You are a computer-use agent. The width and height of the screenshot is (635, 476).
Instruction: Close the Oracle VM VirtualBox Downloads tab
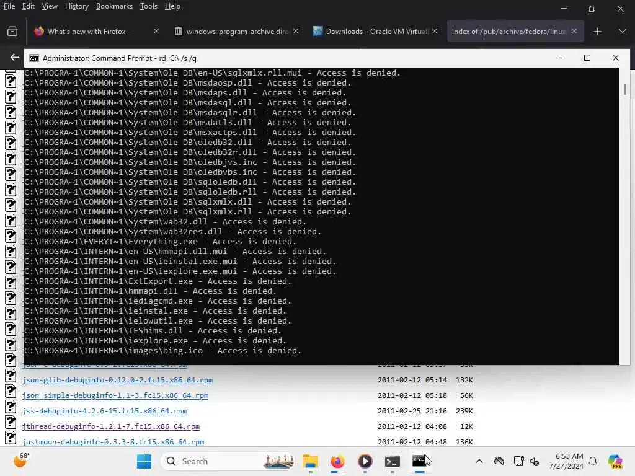pyautogui.click(x=435, y=31)
